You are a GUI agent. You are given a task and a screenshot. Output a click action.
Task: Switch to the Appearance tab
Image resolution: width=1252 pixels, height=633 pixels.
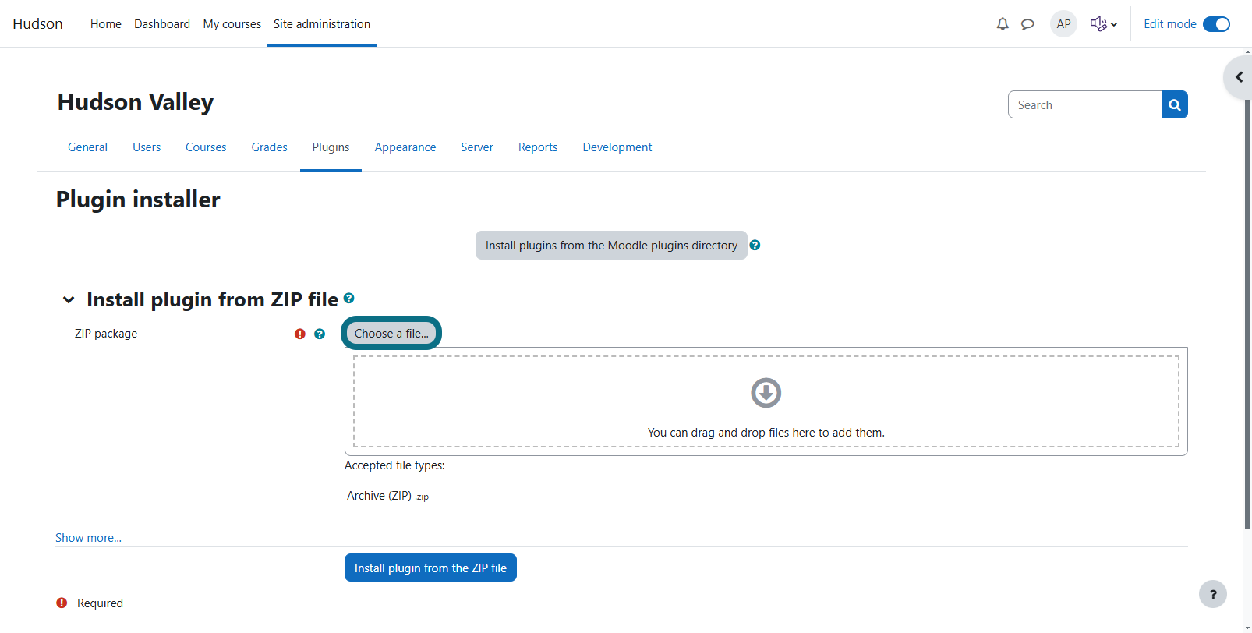coord(405,147)
